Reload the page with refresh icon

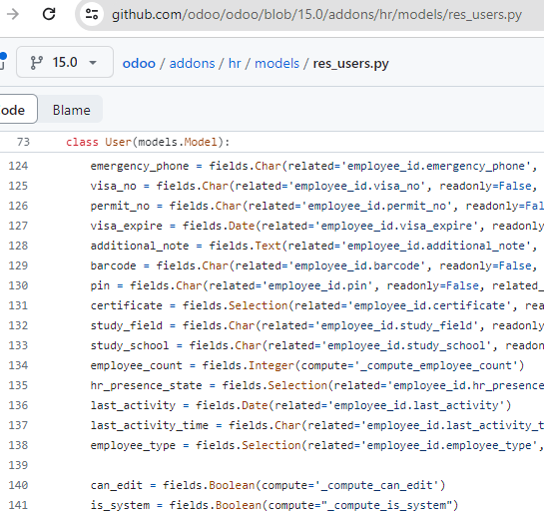[x=49, y=14]
